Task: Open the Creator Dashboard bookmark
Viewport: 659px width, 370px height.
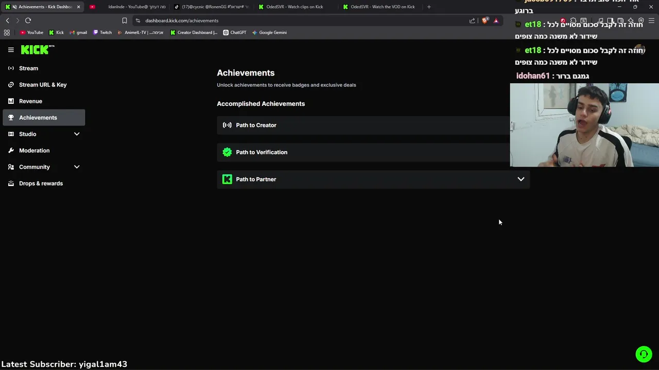Action: [x=194, y=32]
